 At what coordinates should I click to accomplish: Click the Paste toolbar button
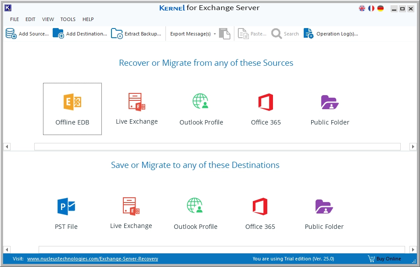[x=252, y=34]
